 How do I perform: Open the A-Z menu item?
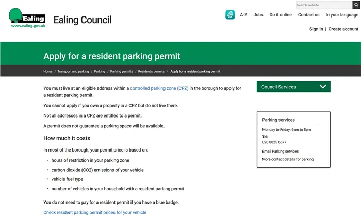pos(244,15)
